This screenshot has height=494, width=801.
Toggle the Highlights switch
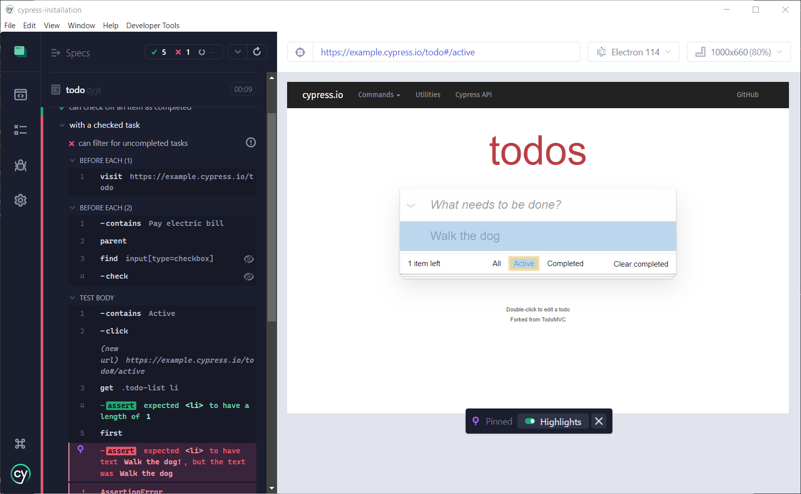click(x=530, y=422)
